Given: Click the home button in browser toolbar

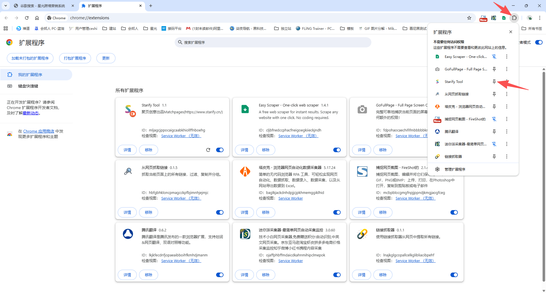Looking at the screenshot, I should tap(37, 18).
